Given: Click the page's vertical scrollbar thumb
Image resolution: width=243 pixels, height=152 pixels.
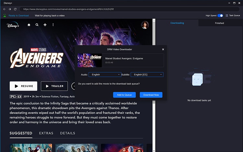Looking at the screenshot, I should click(x=154, y=34).
